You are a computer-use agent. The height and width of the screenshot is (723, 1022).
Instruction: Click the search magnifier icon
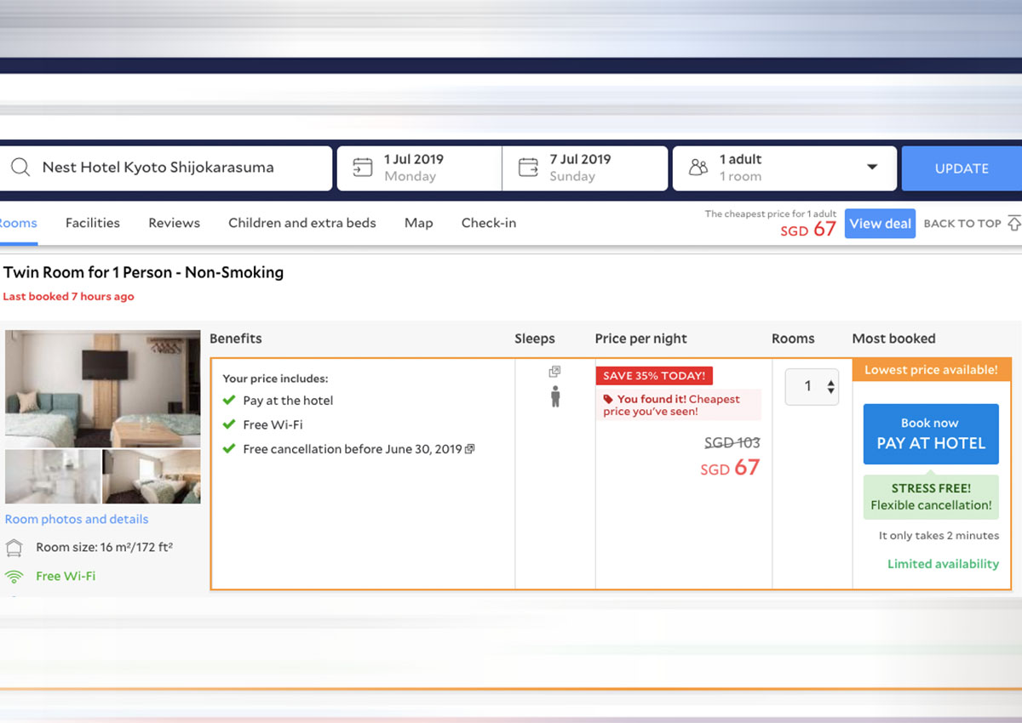click(20, 168)
